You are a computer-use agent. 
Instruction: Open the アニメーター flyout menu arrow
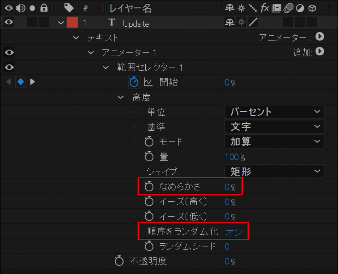click(x=320, y=37)
